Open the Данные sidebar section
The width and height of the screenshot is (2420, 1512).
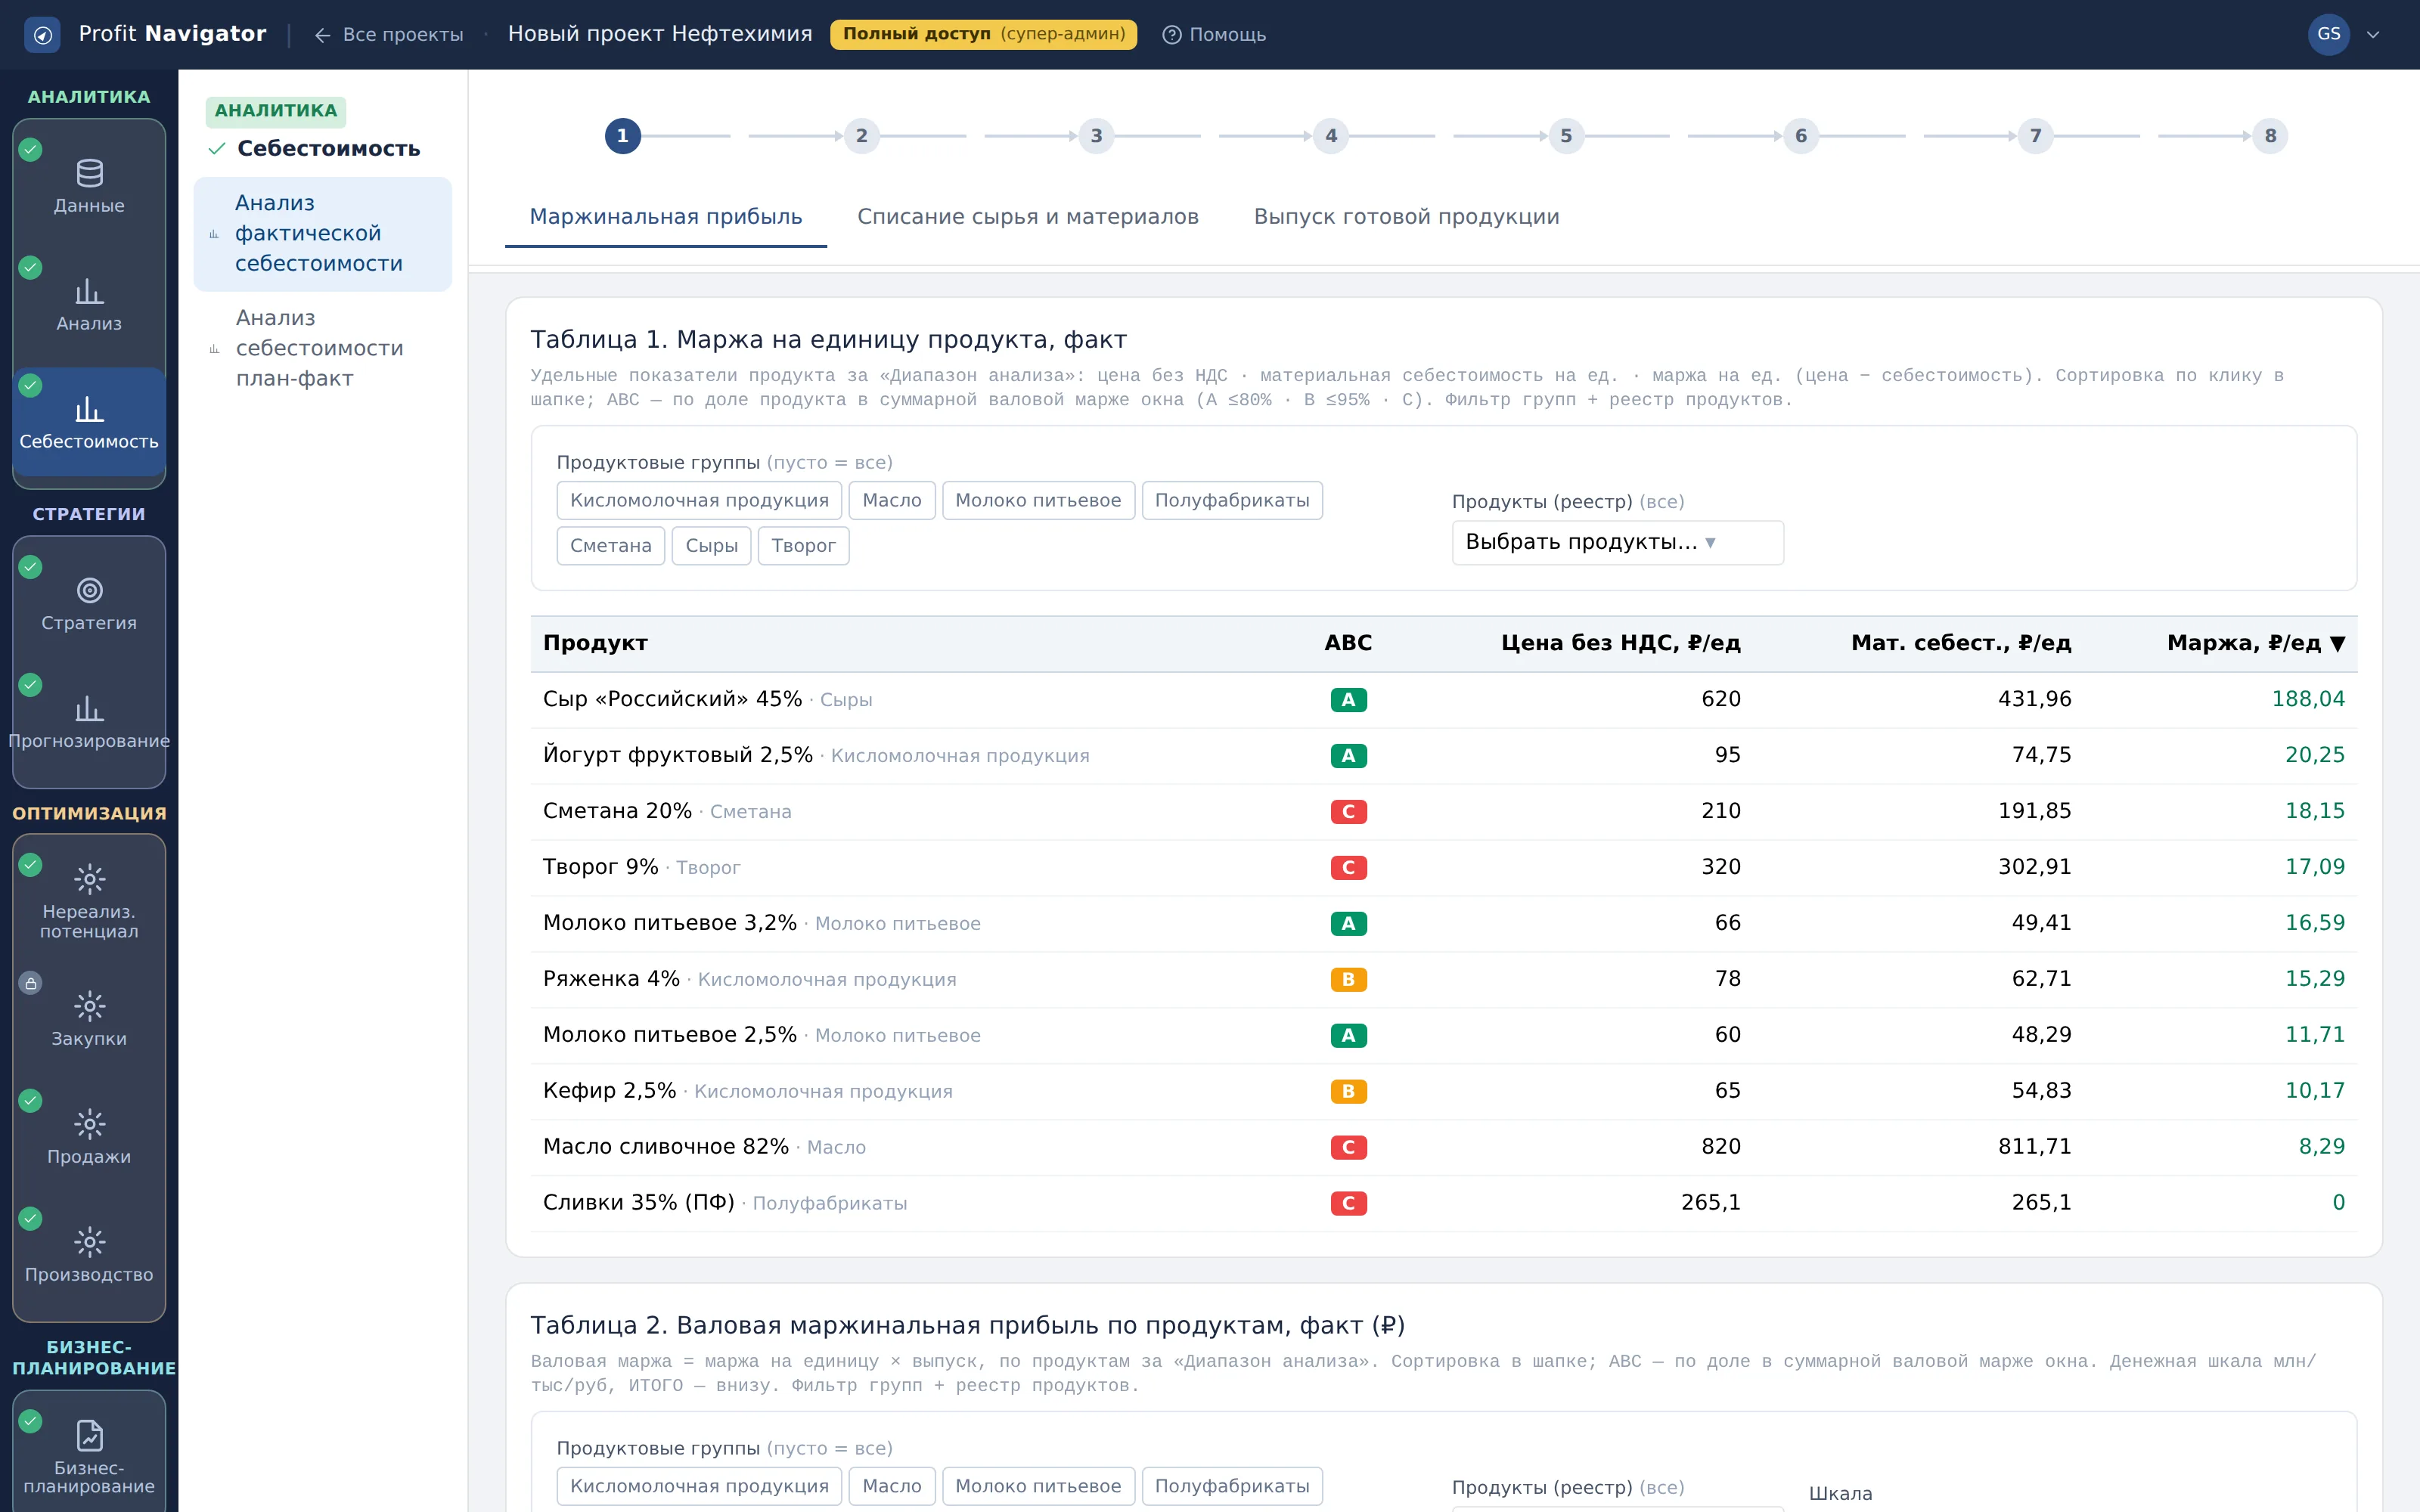click(x=89, y=187)
